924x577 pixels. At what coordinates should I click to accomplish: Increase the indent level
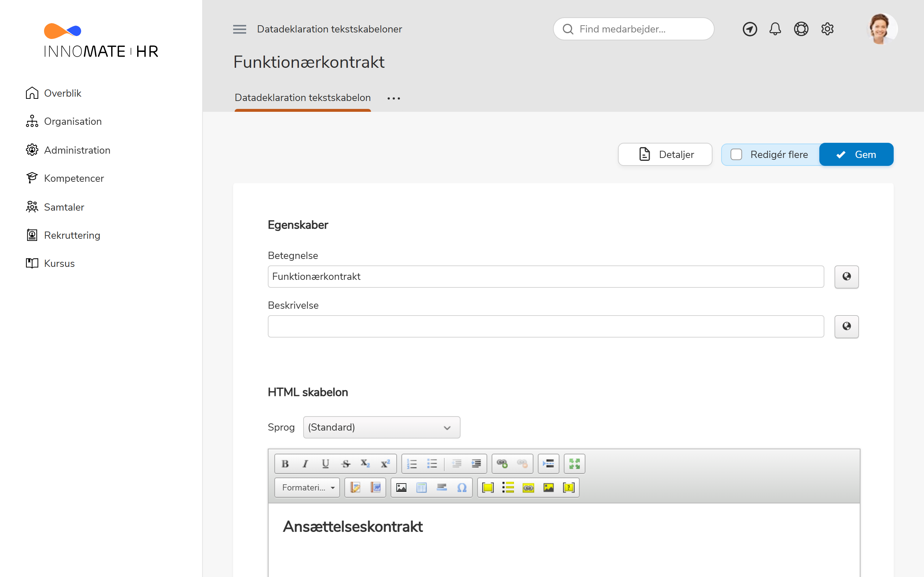tap(476, 464)
